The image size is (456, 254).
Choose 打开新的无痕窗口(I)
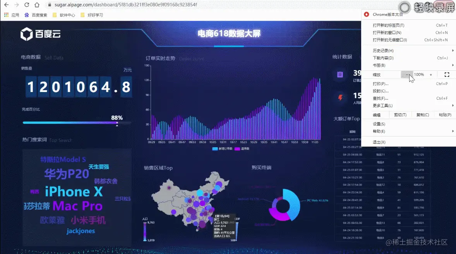408,40
